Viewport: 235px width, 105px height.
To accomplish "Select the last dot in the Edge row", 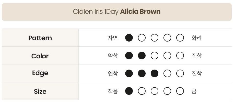I will click(x=180, y=74).
